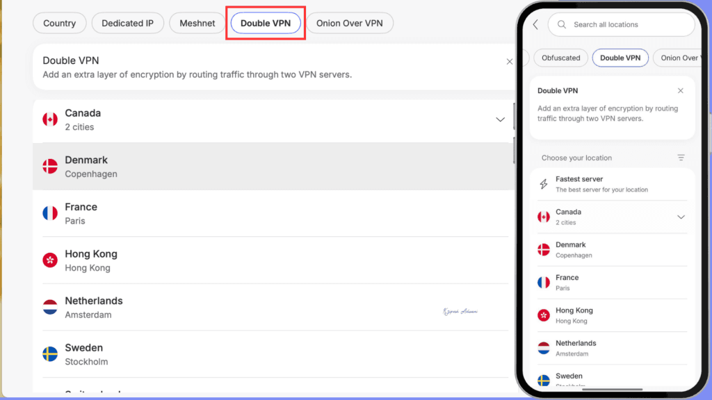Select France Paris in the desktop list

[273, 214]
